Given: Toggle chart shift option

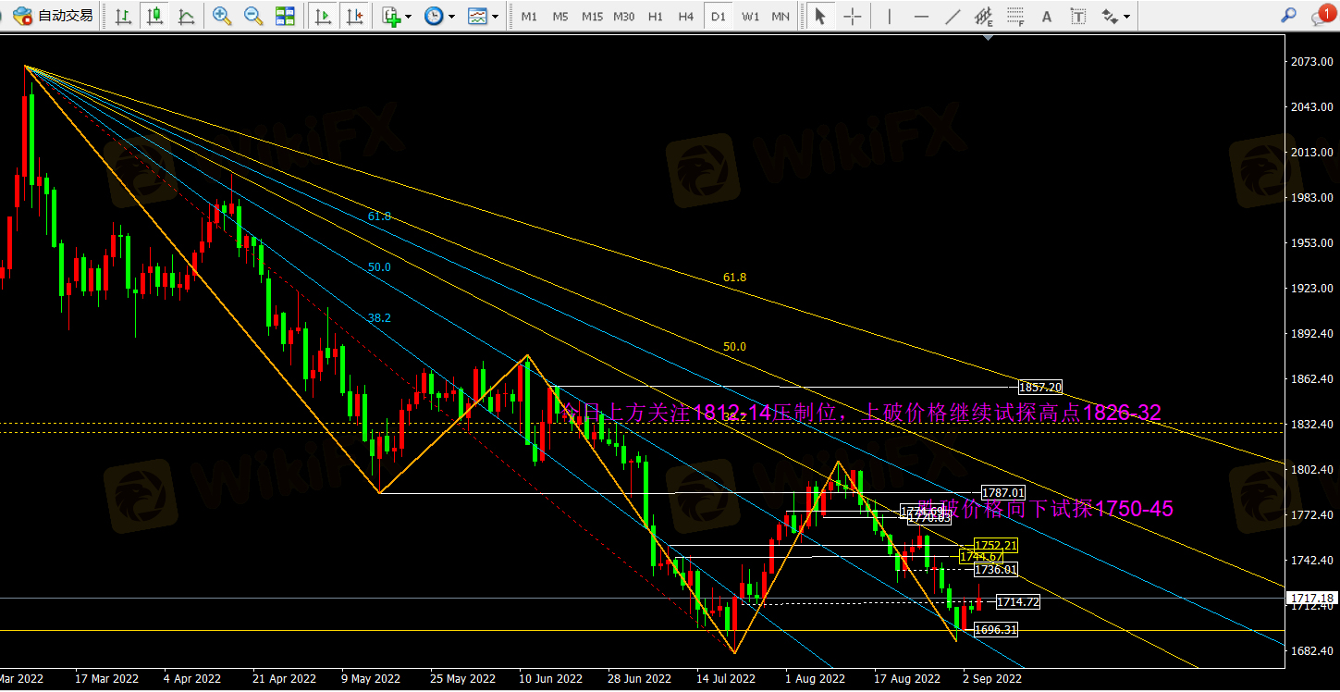Looking at the screenshot, I should click(353, 16).
